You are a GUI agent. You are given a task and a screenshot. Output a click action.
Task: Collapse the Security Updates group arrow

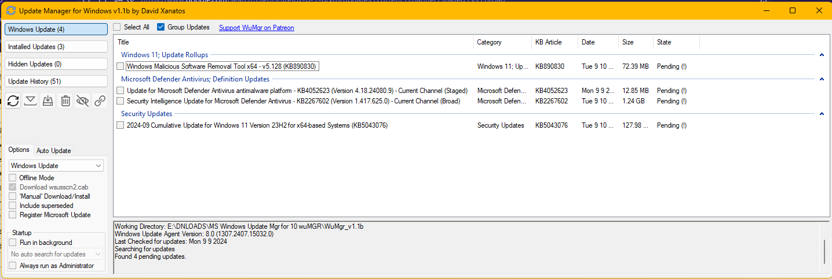click(821, 114)
